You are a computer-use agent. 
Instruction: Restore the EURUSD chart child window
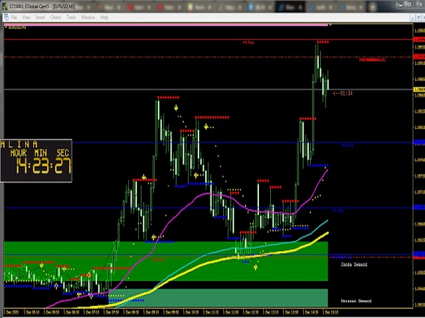click(x=419, y=18)
